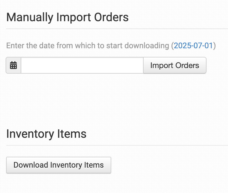Select the Inventory Items section heading
This screenshot has height=193, width=228.
[x=46, y=134]
